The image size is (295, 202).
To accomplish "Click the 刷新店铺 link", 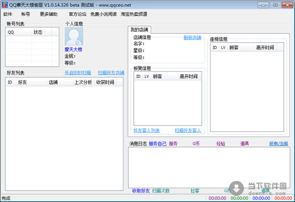I will (192, 37).
